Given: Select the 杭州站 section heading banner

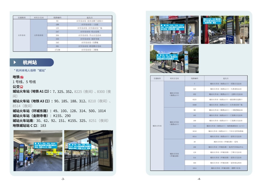Looking at the screenshot, I should (x=32, y=62).
